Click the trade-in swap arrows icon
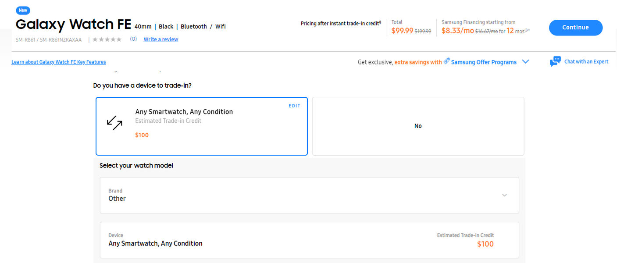Viewport: 617px width, 263px height. (x=115, y=123)
